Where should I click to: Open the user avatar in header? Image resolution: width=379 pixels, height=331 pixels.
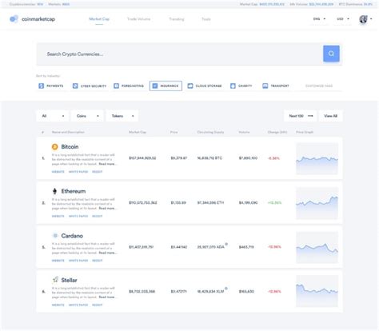tap(363, 19)
